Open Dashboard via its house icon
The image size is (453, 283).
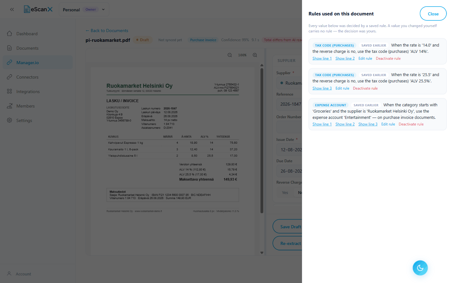9,34
